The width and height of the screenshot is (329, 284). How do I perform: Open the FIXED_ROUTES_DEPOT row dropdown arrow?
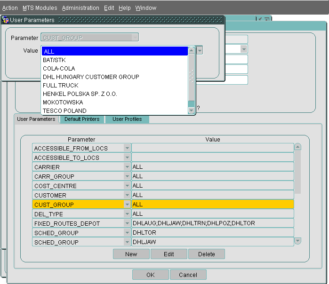(127, 223)
